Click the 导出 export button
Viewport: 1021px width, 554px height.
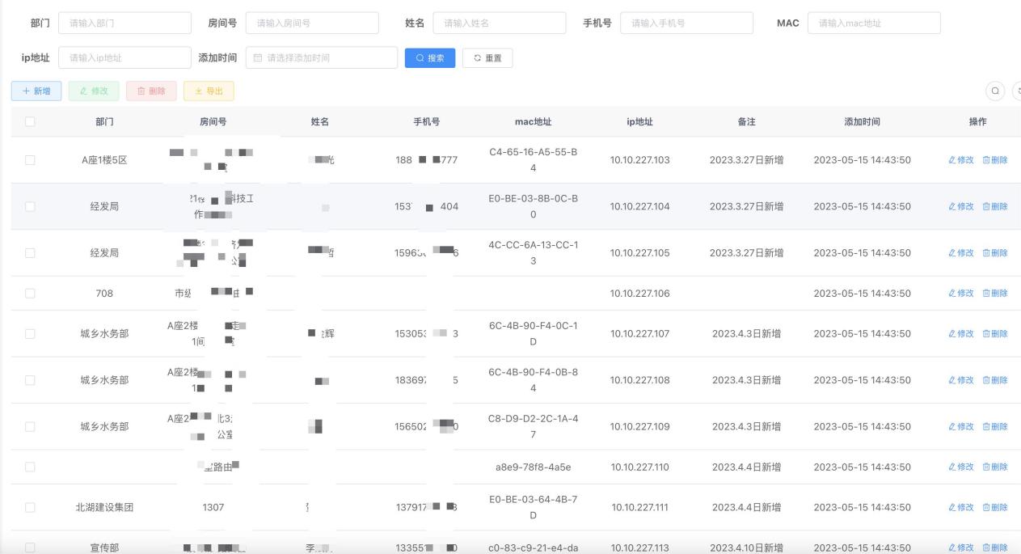click(x=209, y=91)
